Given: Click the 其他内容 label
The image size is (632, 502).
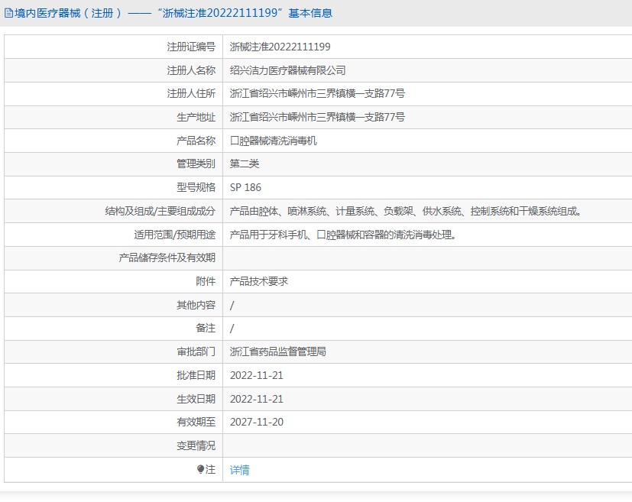Looking at the screenshot, I should click(x=196, y=305).
